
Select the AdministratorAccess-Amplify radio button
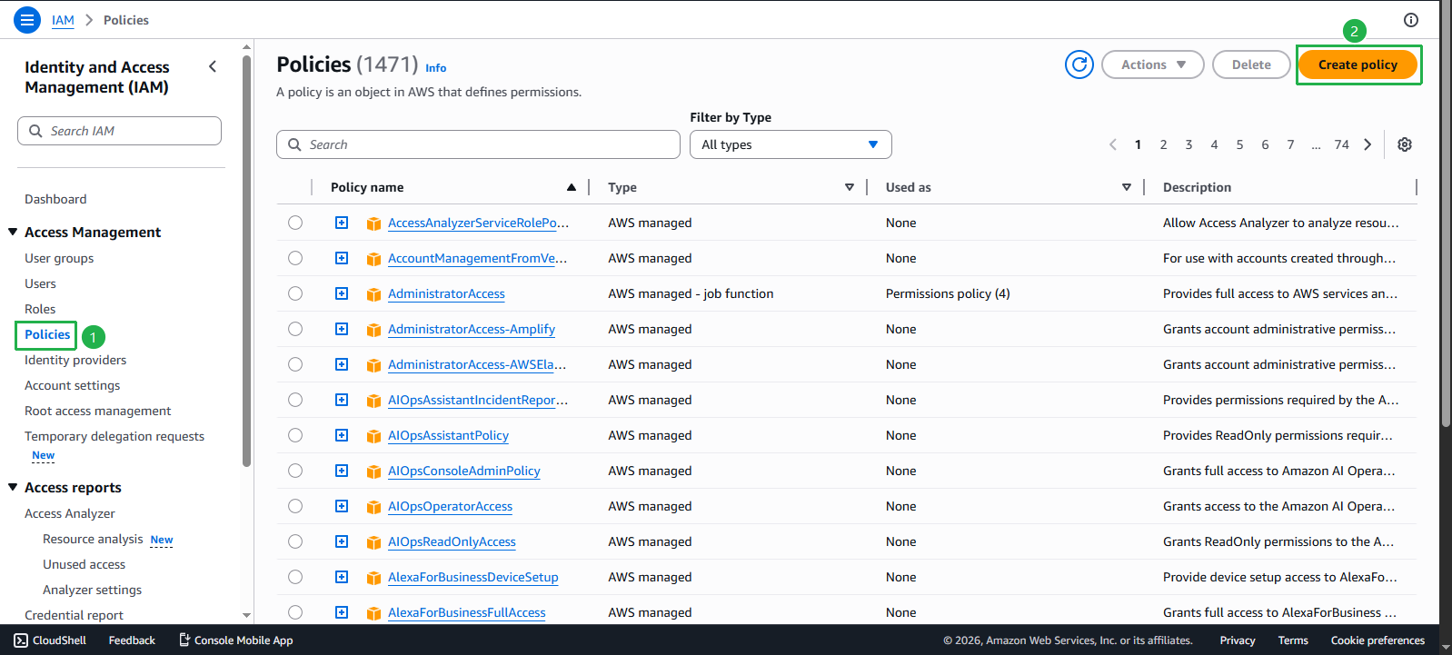pyautogui.click(x=295, y=329)
